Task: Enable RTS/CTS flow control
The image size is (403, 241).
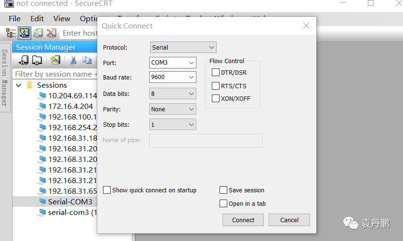Action: 216,86
